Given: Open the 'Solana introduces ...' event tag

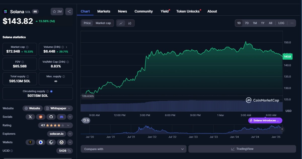Looking at the screenshot, I should pos(265,120).
